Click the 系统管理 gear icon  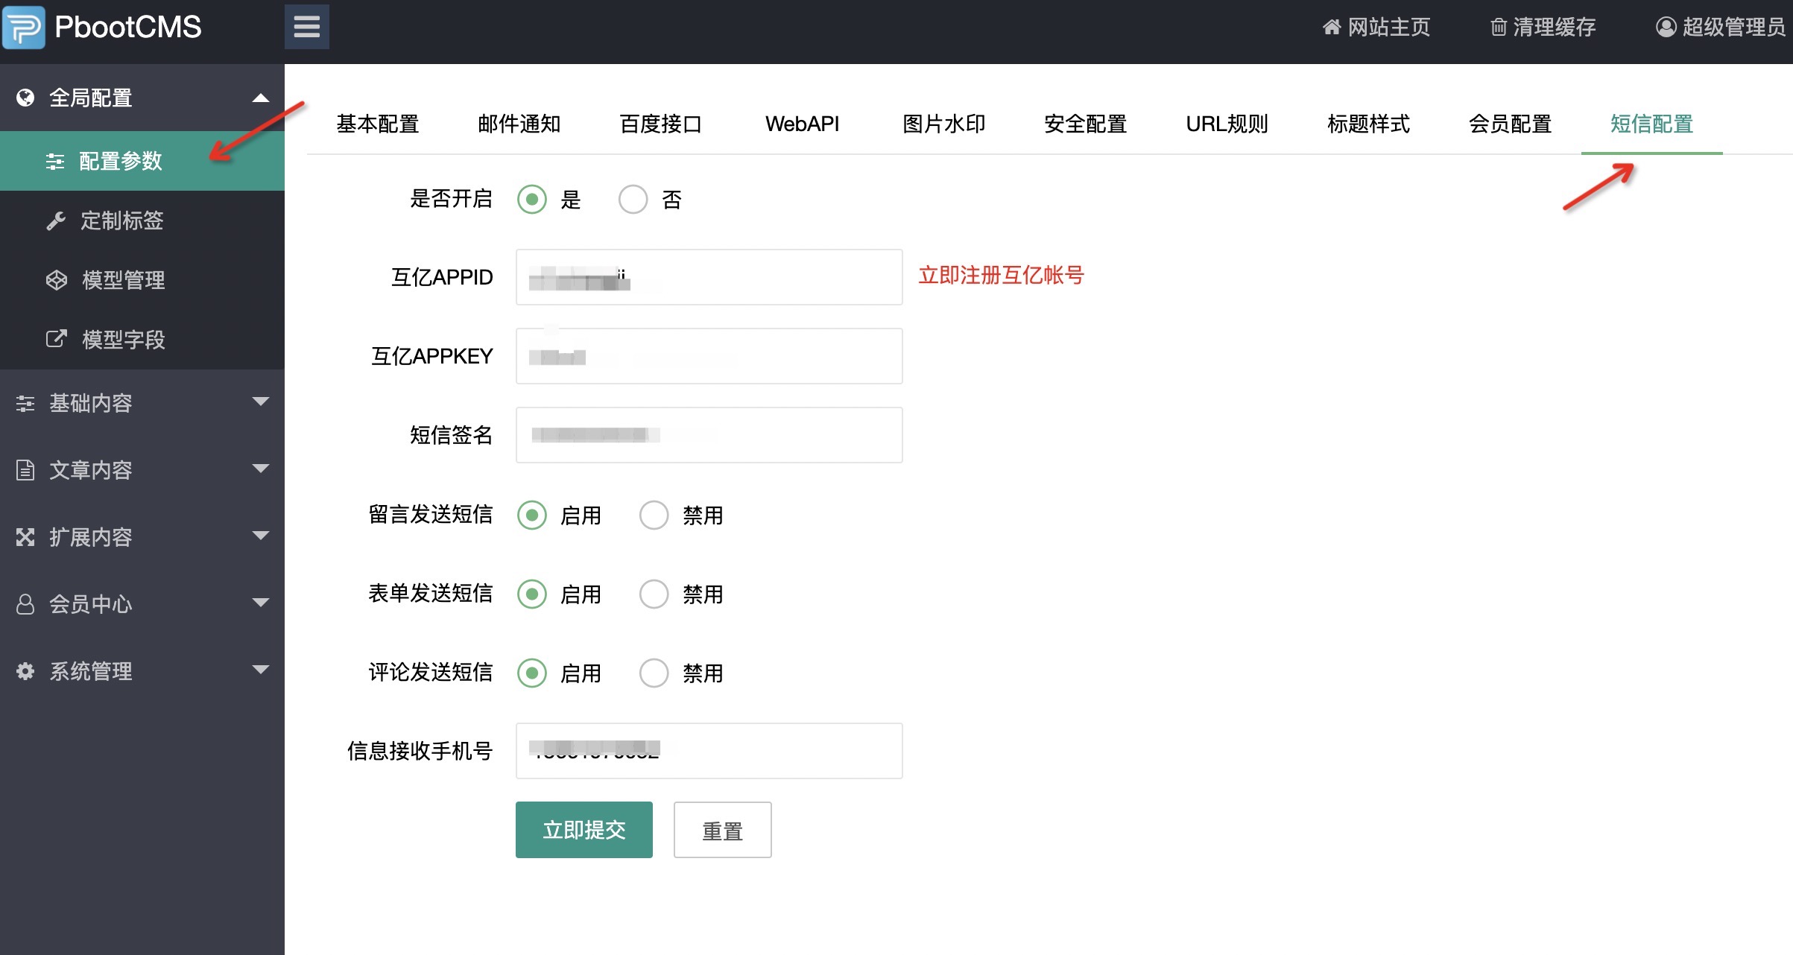coord(25,670)
